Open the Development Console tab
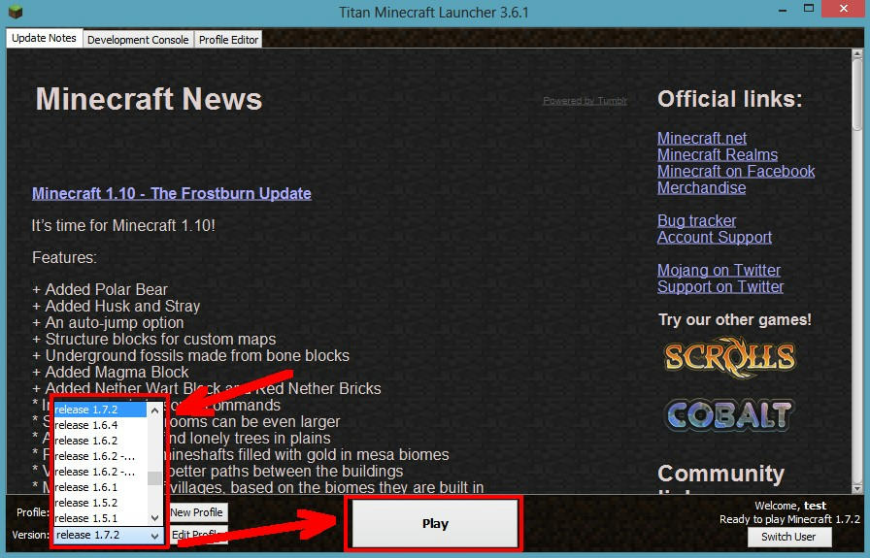The image size is (870, 558). (138, 40)
